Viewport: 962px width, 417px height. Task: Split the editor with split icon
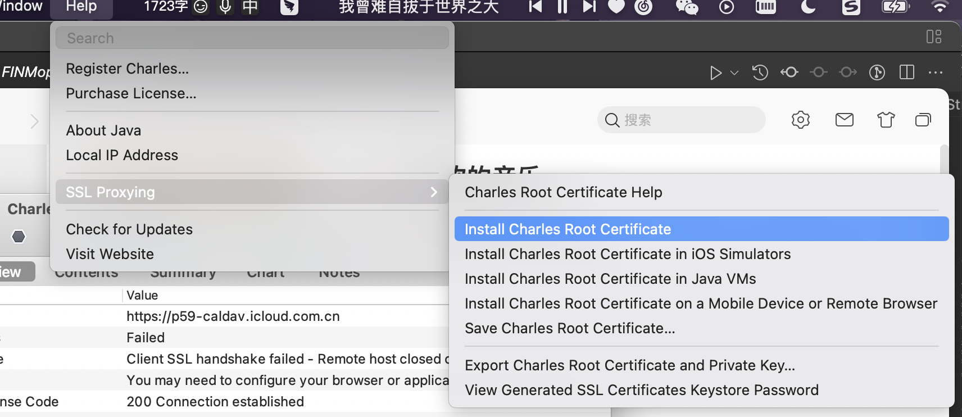click(x=907, y=72)
